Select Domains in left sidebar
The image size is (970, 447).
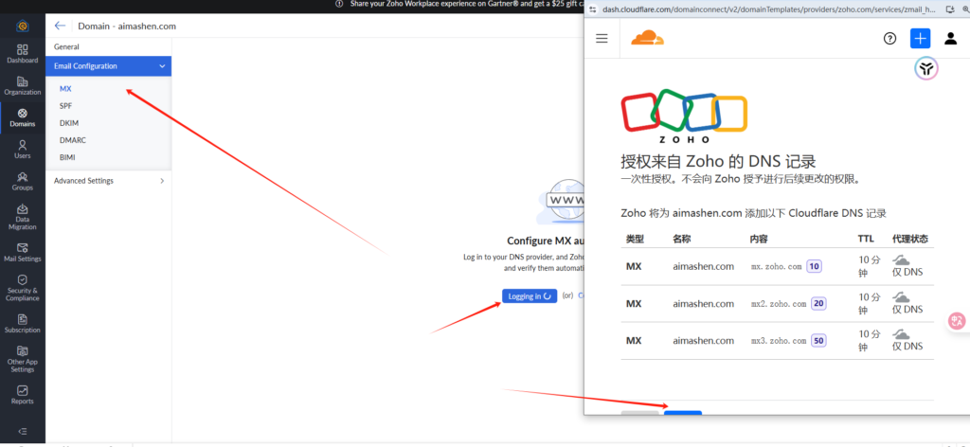[x=23, y=117]
